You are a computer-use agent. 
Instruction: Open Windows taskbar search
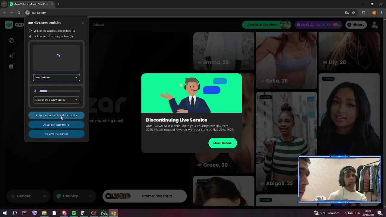pos(14,213)
